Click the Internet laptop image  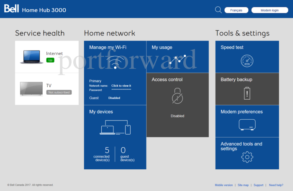tap(31, 57)
